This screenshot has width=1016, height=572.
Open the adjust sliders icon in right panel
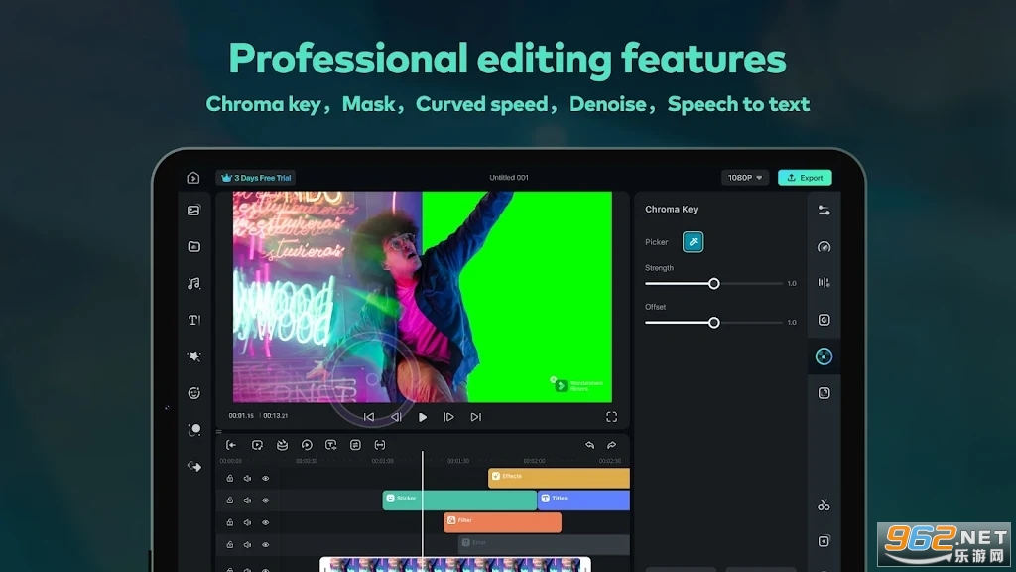(x=824, y=211)
